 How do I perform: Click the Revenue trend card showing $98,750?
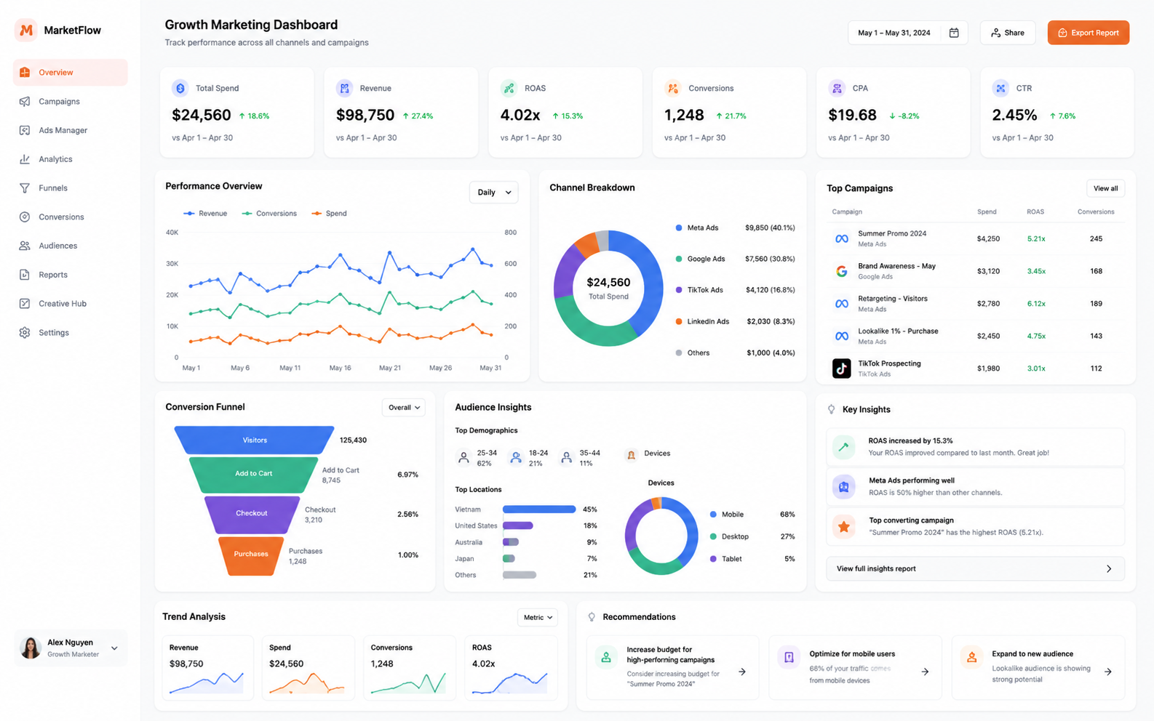(207, 667)
